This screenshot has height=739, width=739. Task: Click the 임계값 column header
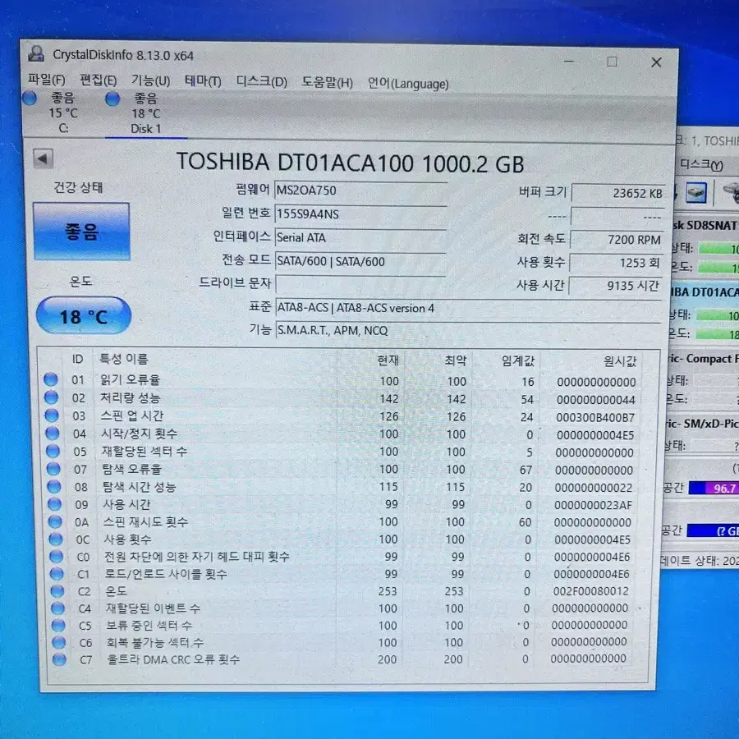pyautogui.click(x=518, y=361)
